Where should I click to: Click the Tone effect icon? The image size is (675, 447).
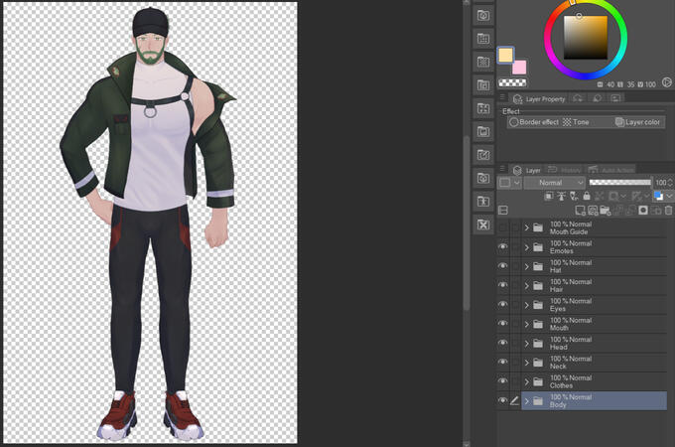[x=567, y=122]
